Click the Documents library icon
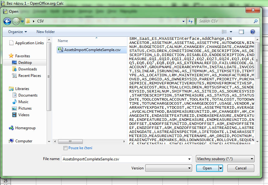268x185 pixels. coord(14,95)
